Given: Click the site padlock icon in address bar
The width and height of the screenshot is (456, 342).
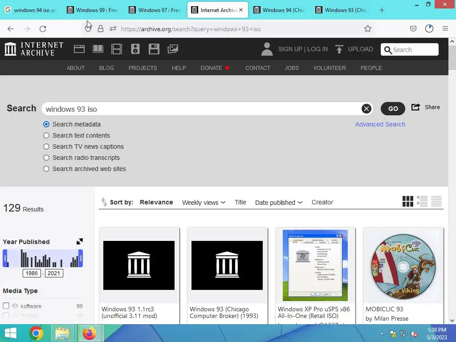Looking at the screenshot, I should click(x=100, y=28).
